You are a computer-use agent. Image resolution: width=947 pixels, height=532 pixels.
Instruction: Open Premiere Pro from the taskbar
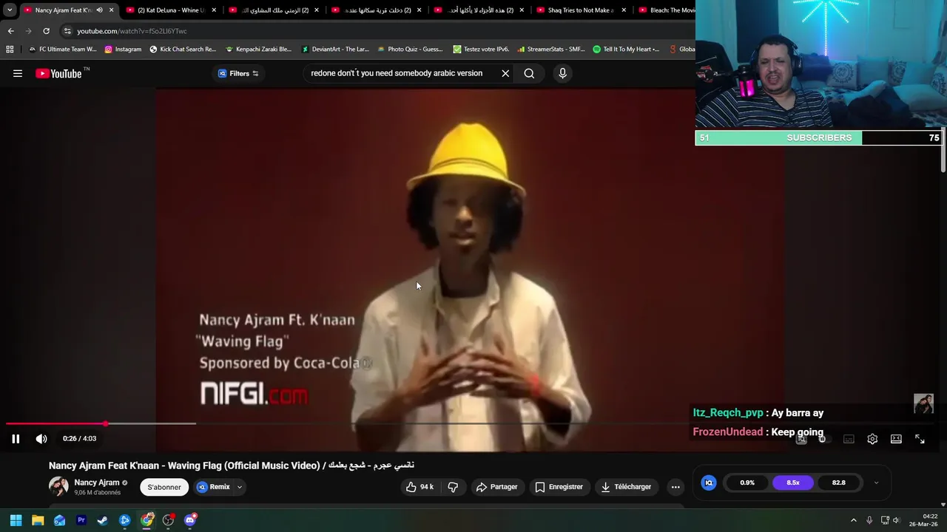pos(81,520)
